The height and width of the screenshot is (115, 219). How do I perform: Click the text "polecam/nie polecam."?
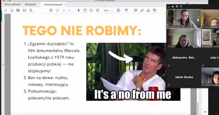[x=49, y=98]
